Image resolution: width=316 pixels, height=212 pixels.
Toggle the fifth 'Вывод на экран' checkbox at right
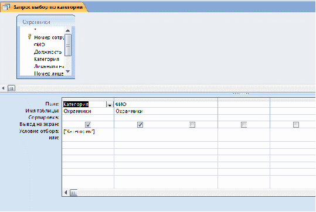coord(296,125)
